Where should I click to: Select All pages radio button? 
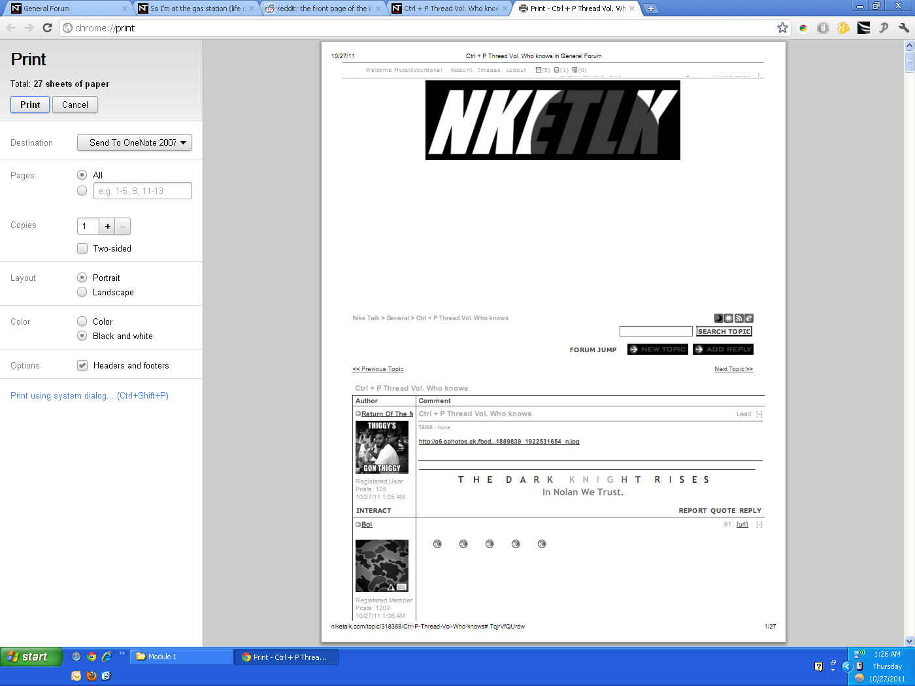[x=82, y=175]
